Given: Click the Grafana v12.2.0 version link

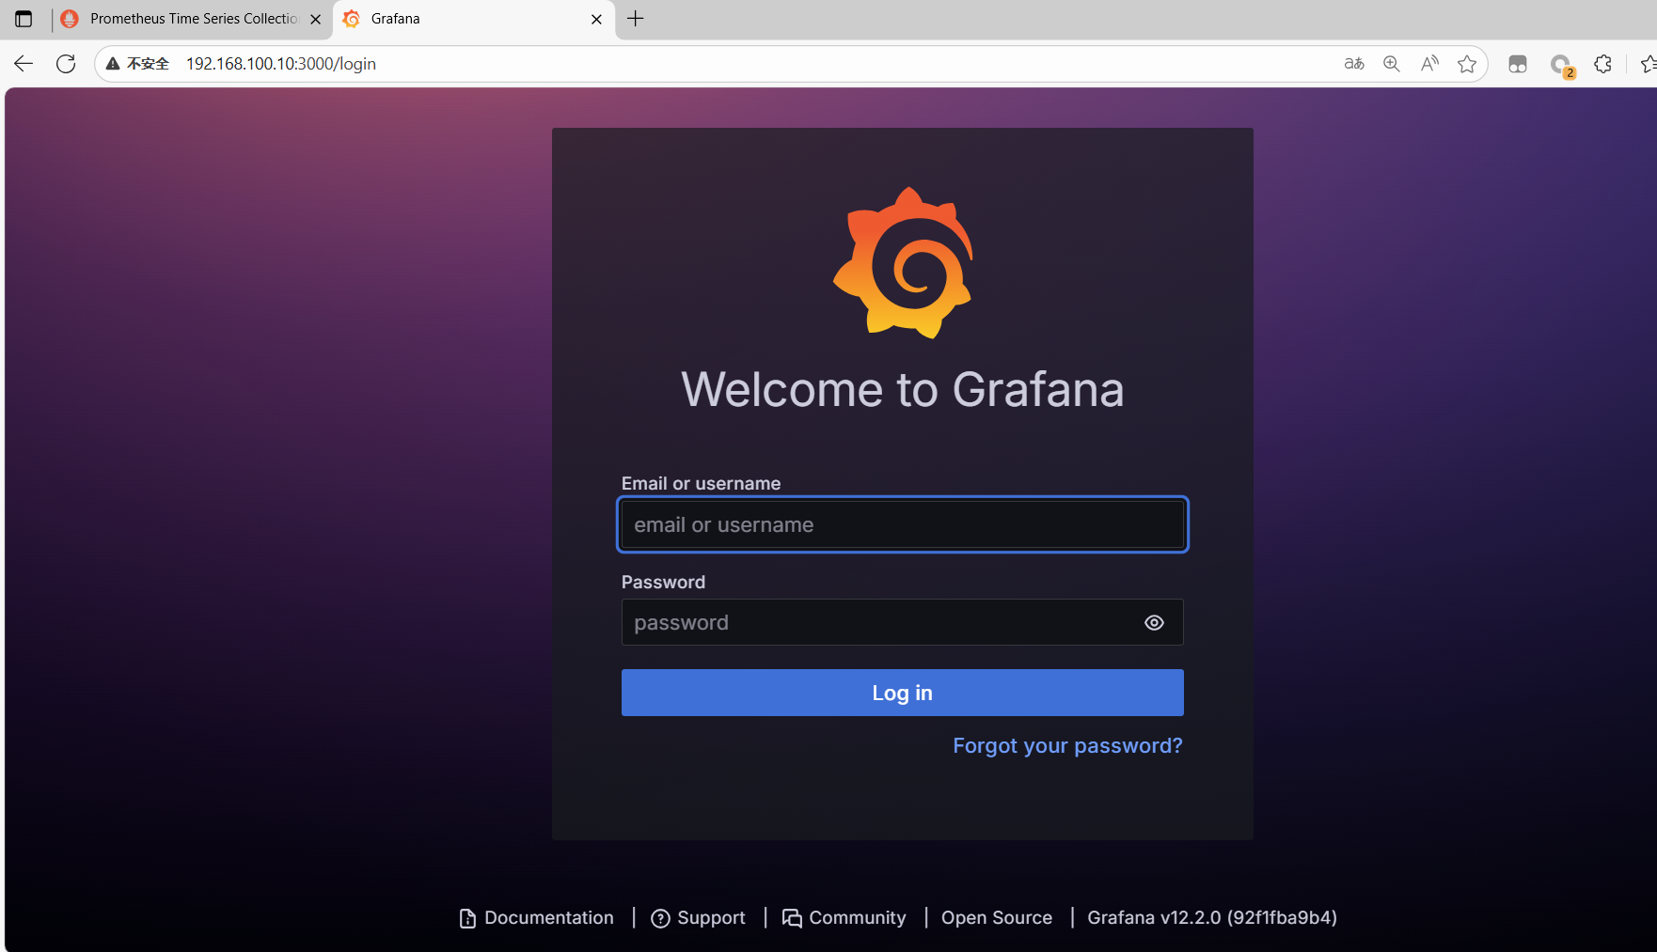Looking at the screenshot, I should [1212, 917].
